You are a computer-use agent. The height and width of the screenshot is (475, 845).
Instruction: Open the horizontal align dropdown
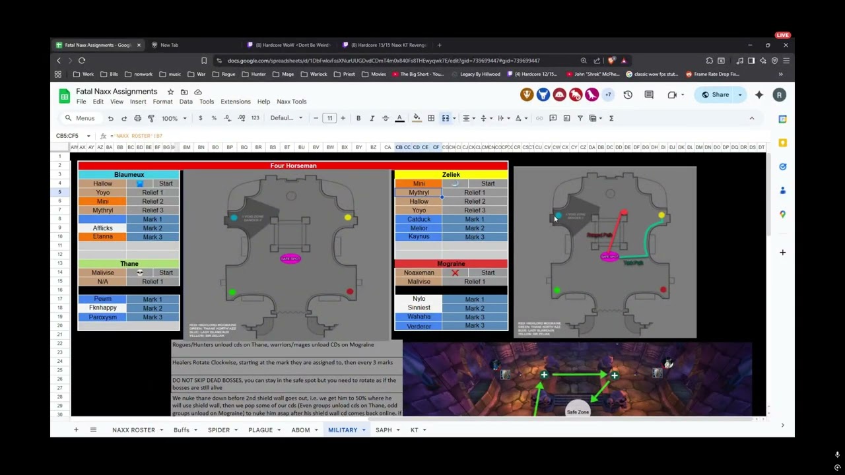point(469,118)
